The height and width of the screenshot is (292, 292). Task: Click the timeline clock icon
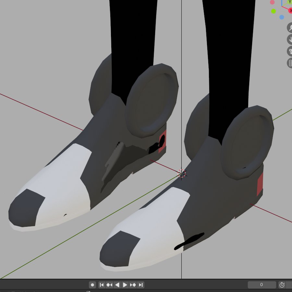[x=282, y=285]
